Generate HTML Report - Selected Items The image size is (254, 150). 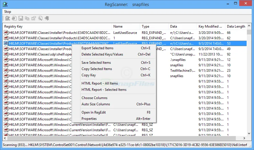114,90
